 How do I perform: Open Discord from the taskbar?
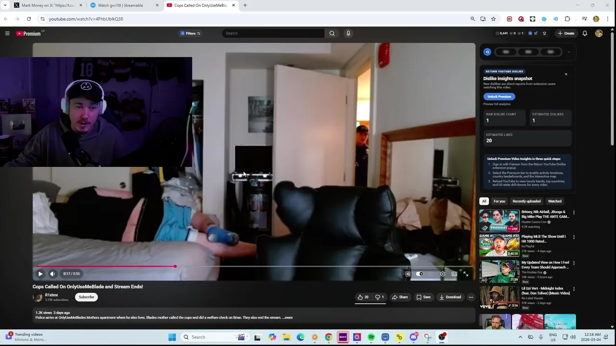[413, 337]
